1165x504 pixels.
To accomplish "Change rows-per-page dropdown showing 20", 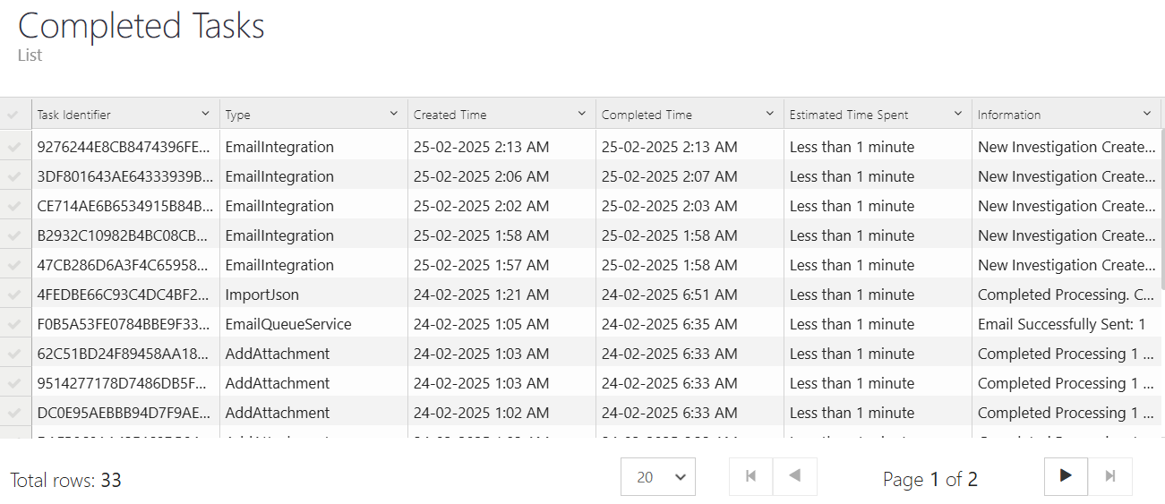I will [657, 477].
